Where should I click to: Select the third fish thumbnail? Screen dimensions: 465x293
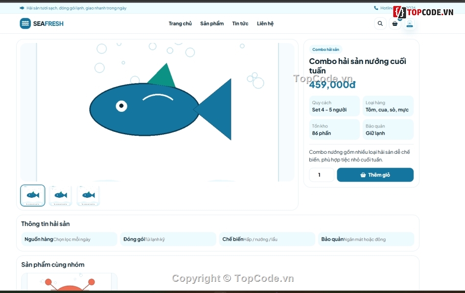tap(89, 195)
